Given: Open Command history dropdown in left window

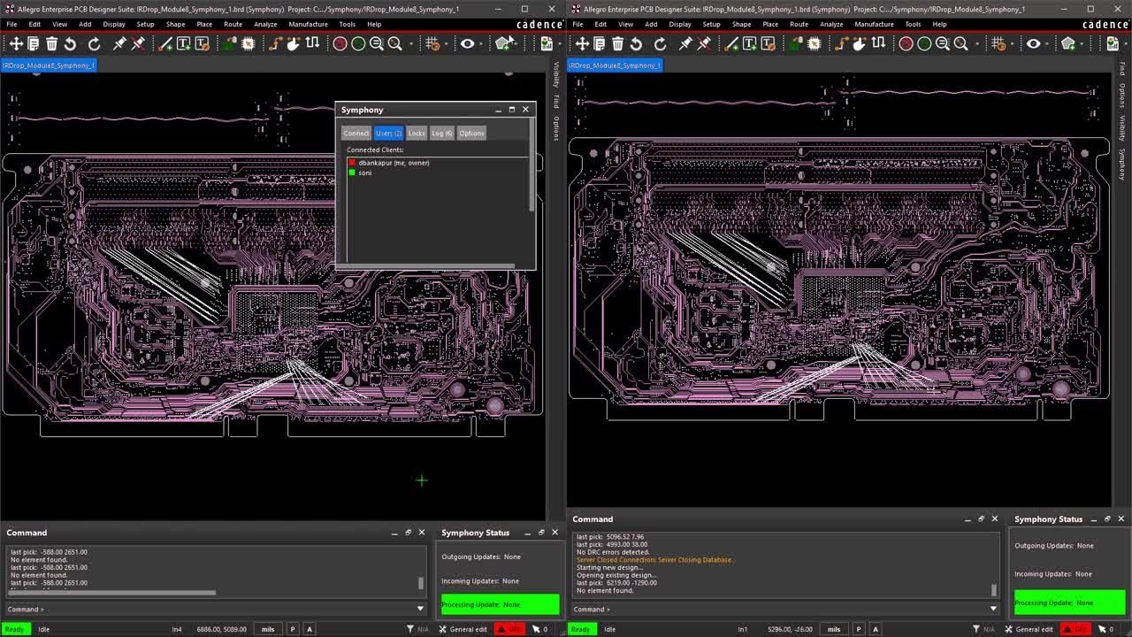Looking at the screenshot, I should click(420, 609).
